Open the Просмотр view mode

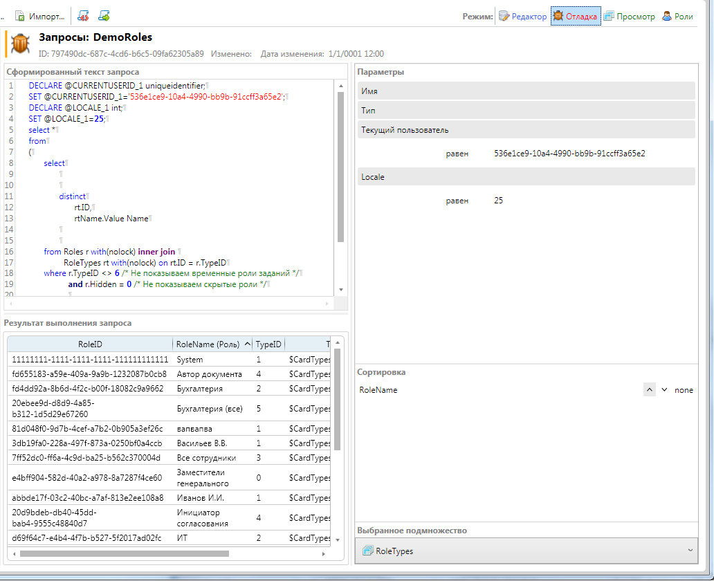click(x=629, y=17)
